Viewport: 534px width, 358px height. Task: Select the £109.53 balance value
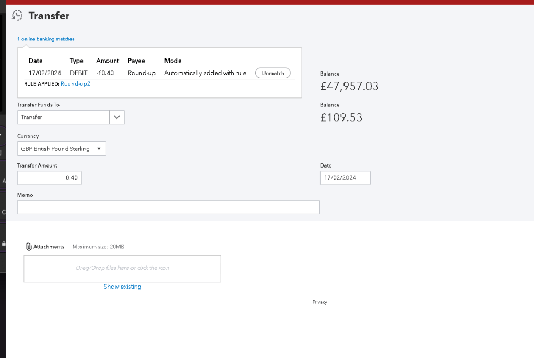click(341, 117)
